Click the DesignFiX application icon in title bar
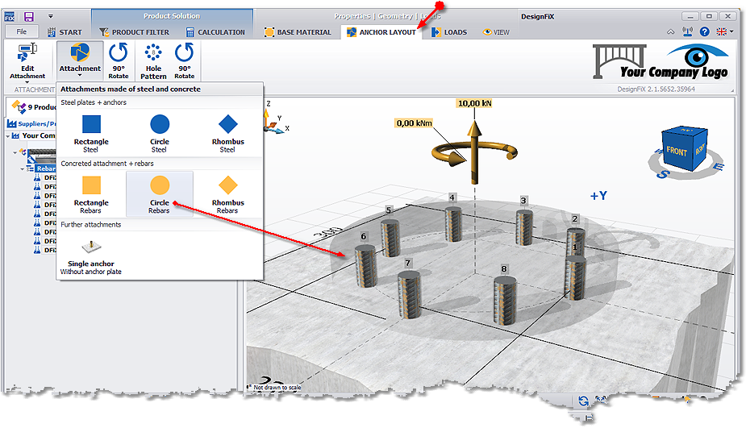Image resolution: width=746 pixels, height=428 pixels. coord(10,17)
